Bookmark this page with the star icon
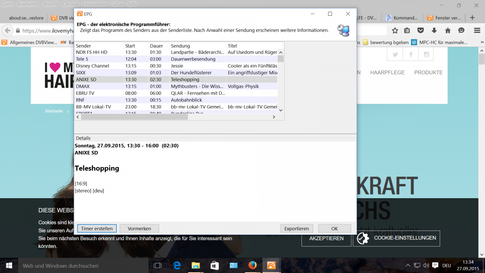 [x=395, y=31]
